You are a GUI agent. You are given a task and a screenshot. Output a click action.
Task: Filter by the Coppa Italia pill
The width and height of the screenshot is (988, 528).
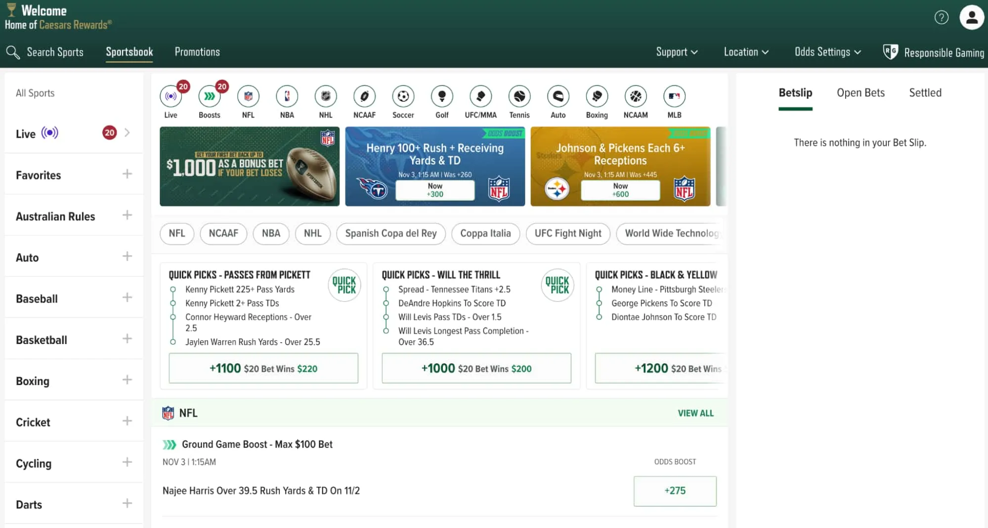click(486, 233)
